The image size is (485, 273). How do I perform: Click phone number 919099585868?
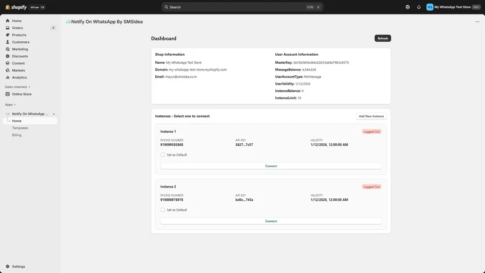[172, 145]
